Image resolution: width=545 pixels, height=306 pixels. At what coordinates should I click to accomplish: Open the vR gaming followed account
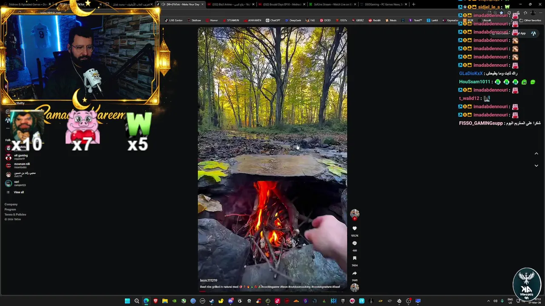click(x=17, y=157)
